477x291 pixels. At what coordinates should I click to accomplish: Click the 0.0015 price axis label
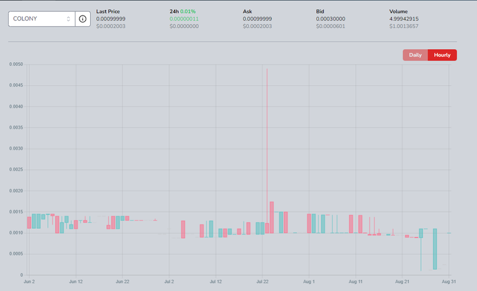16,212
